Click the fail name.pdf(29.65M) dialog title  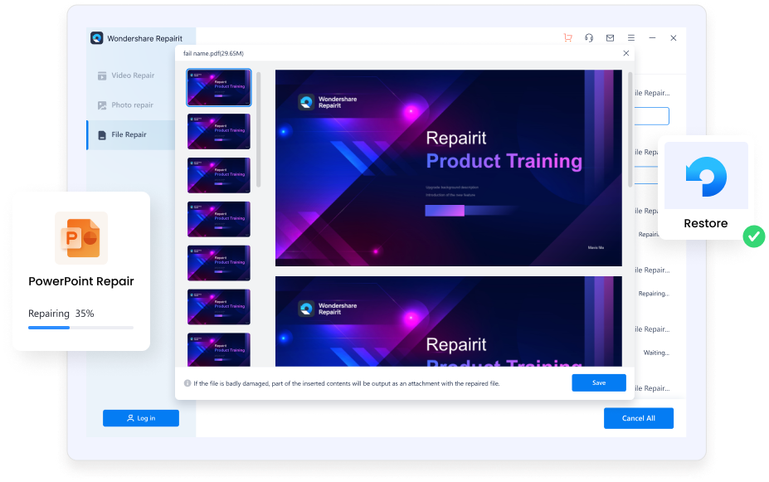pos(213,53)
